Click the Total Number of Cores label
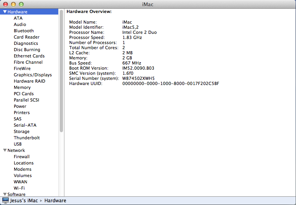Screen dimensions: 296x205 tap(94, 48)
